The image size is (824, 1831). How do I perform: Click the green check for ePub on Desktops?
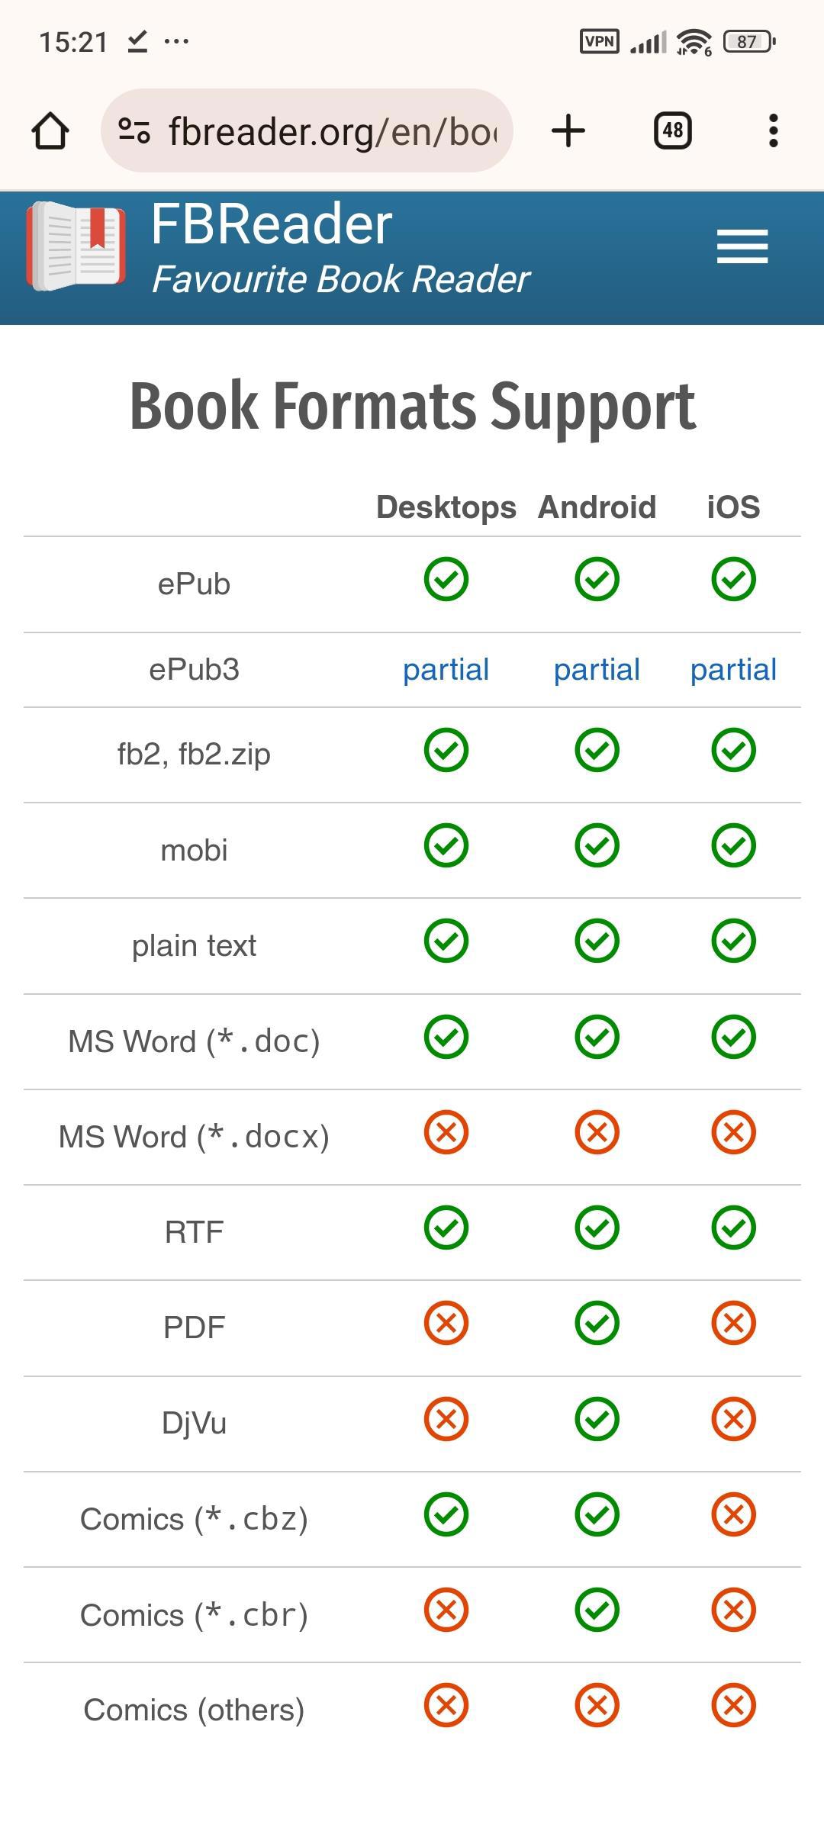coord(446,579)
